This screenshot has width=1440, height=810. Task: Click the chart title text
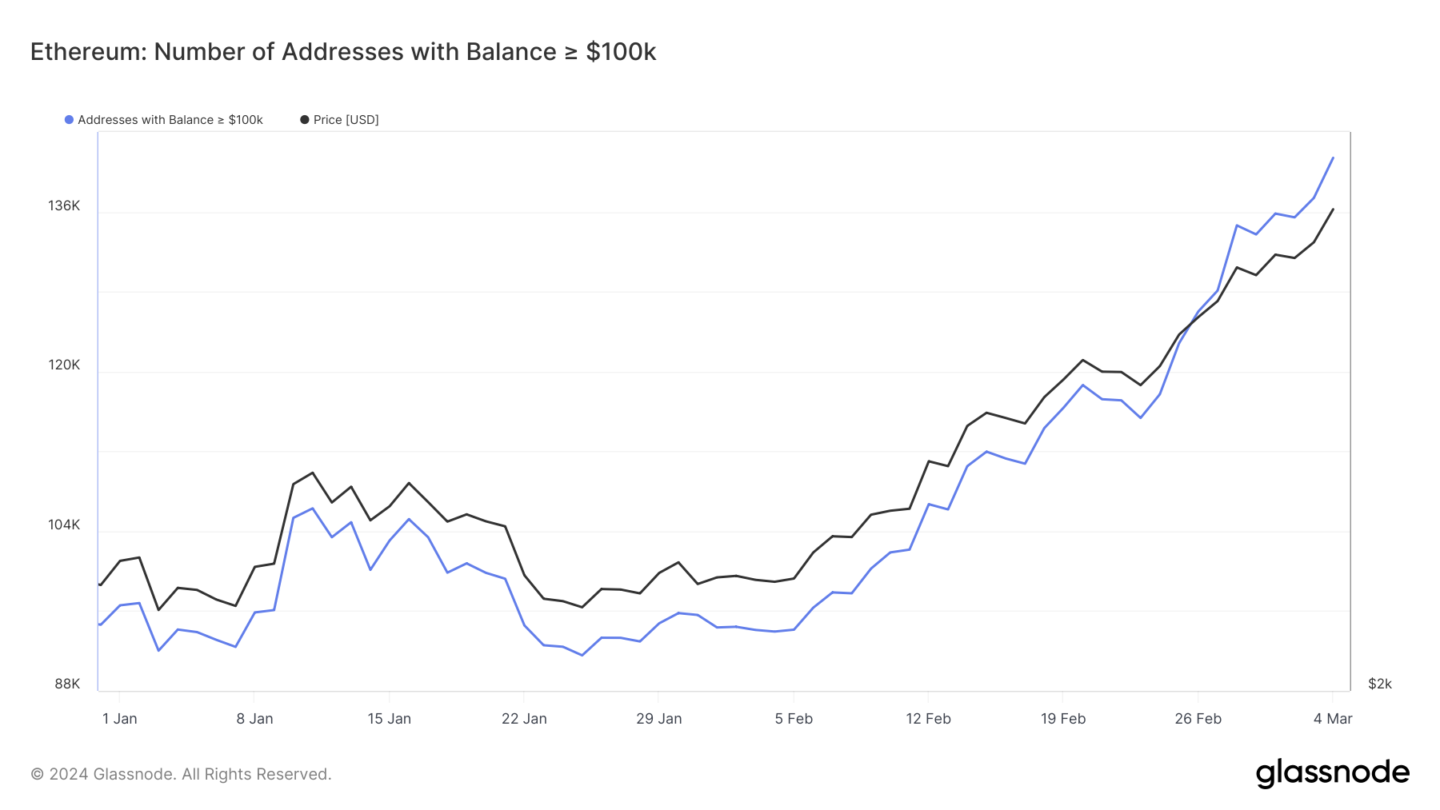click(343, 52)
